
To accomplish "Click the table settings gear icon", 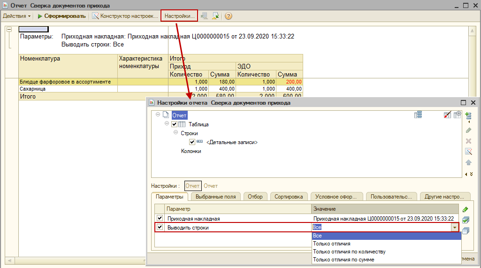I will pos(458,115).
